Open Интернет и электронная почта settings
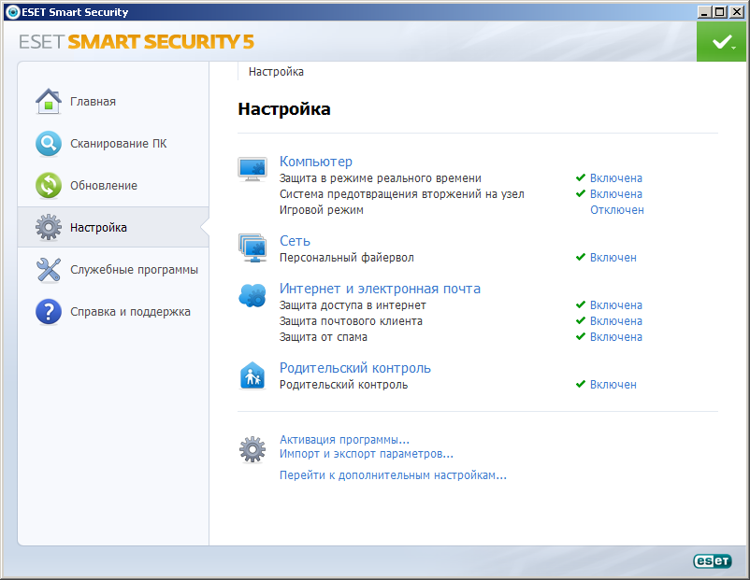The height and width of the screenshot is (580, 750). pos(380,289)
